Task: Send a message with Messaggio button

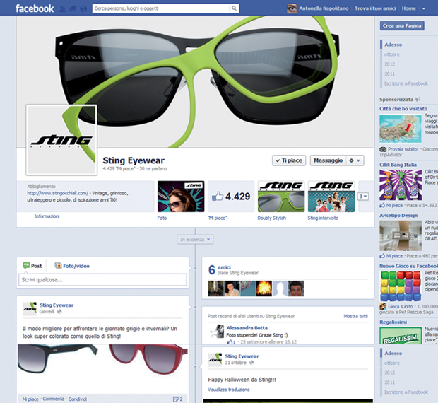Action: click(327, 160)
